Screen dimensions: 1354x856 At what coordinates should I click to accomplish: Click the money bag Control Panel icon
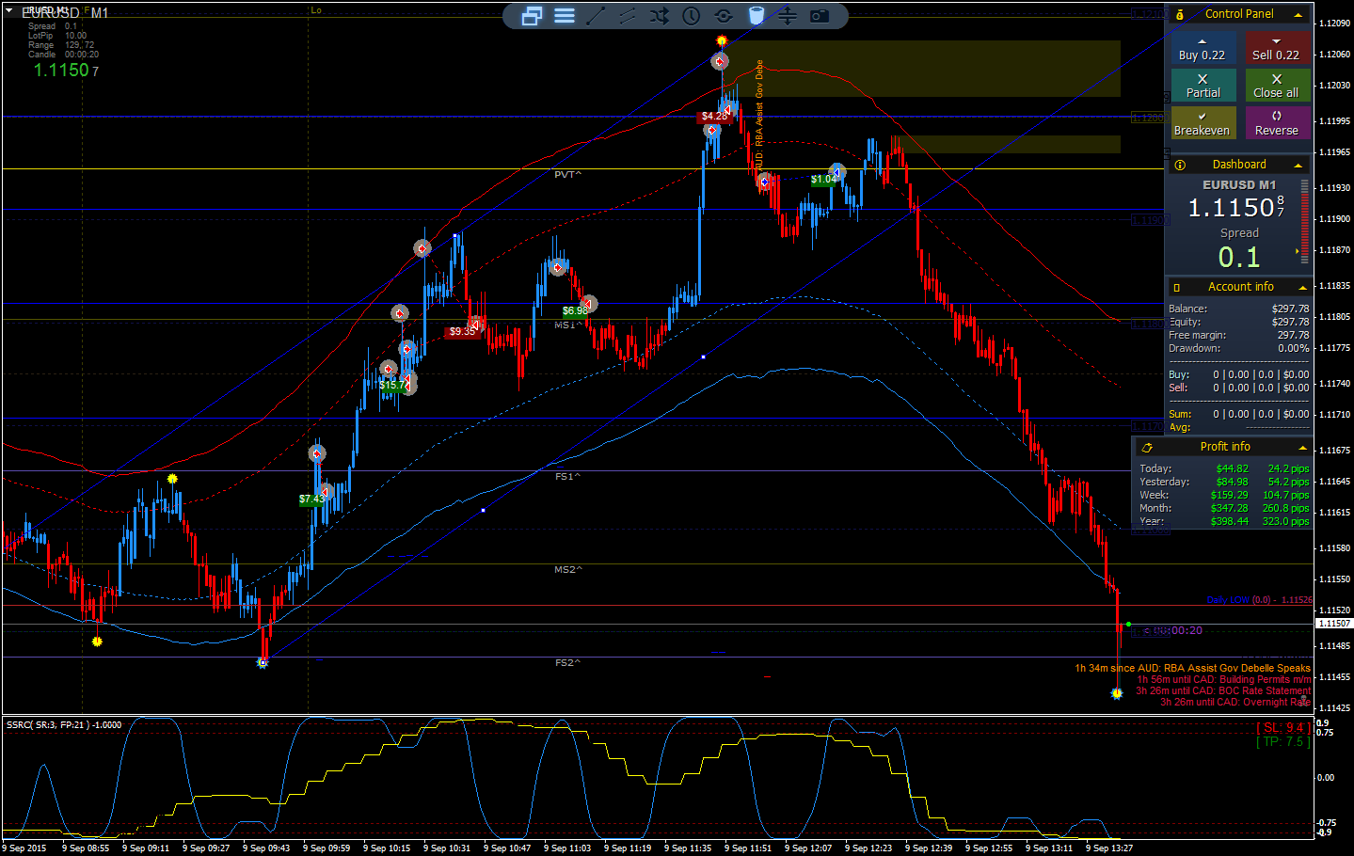pos(1180,15)
